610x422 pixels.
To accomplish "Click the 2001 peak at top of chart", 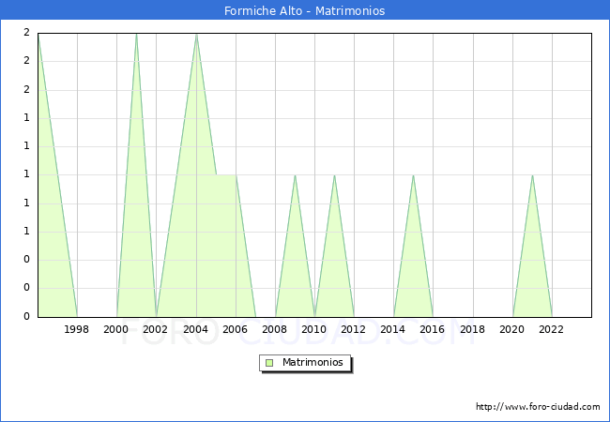I will (137, 34).
